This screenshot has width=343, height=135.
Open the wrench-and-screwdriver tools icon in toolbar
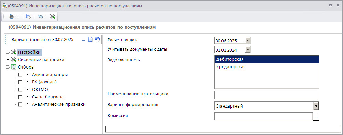pyautogui.click(x=53, y=16)
